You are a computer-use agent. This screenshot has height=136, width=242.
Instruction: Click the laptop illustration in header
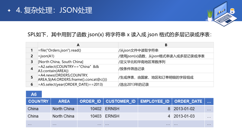(x=225, y=14)
